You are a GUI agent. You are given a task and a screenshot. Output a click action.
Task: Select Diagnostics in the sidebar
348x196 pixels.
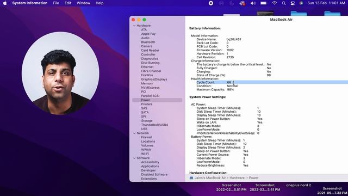[x=150, y=59]
